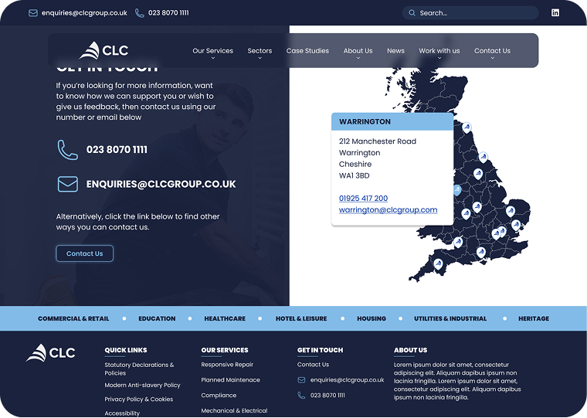
Task: Open Accessibility footer link
Action: (122, 413)
